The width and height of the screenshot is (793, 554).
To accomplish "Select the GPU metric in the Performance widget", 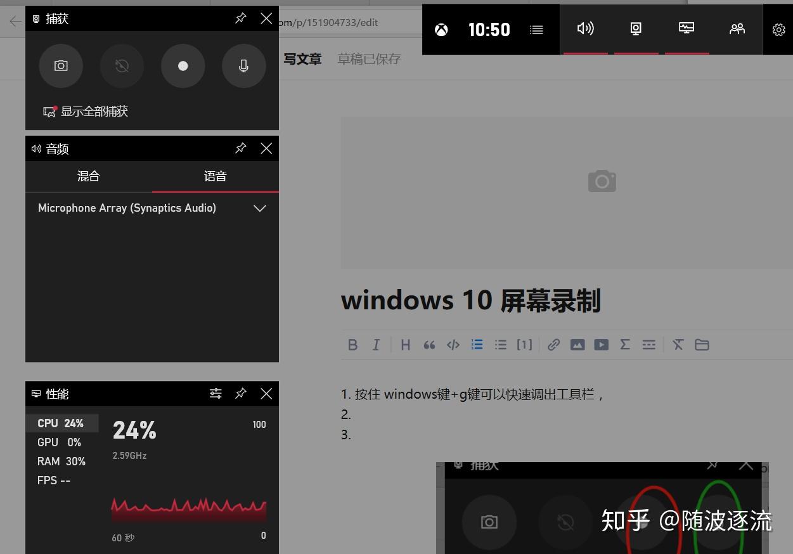I will click(x=59, y=442).
